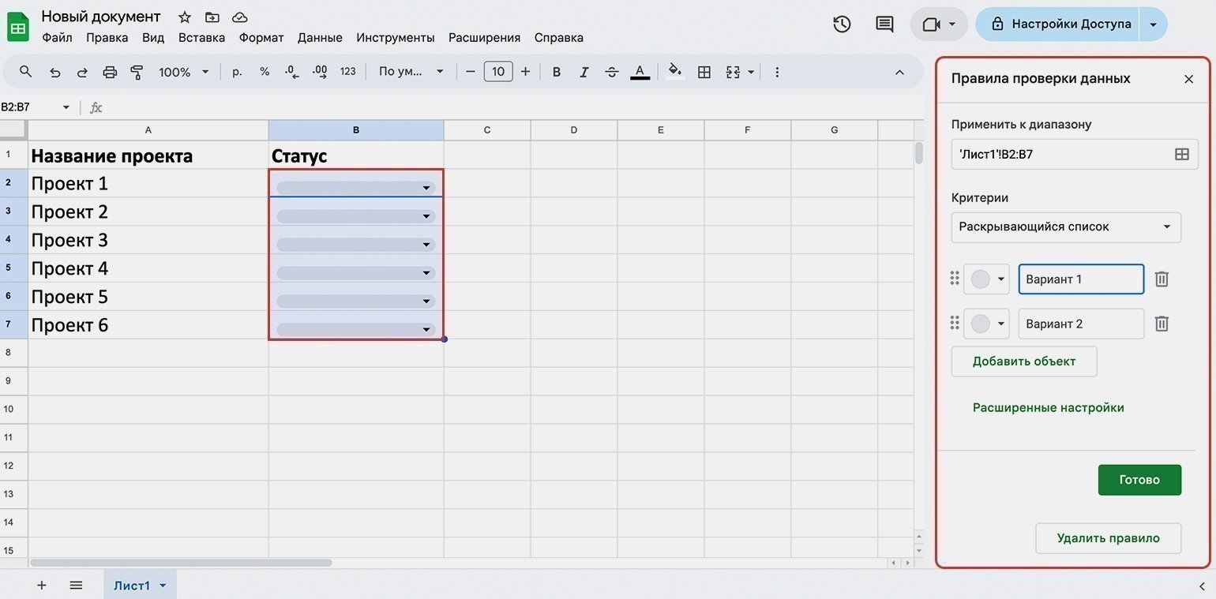
Task: Open the search magnifier tool
Action: 25,72
